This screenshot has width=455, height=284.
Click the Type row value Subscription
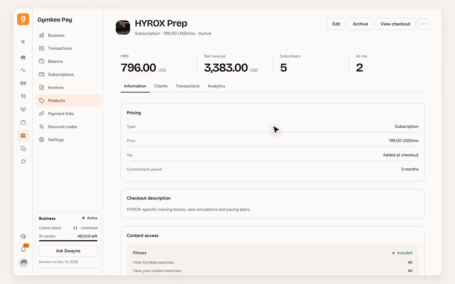tap(407, 126)
